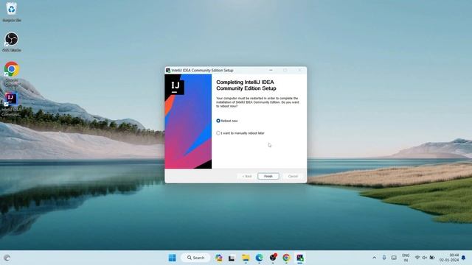Viewport: 472px width, 265px height.
Task: Open the OBS recording app on the taskbar
Action: pyautogui.click(x=273, y=258)
